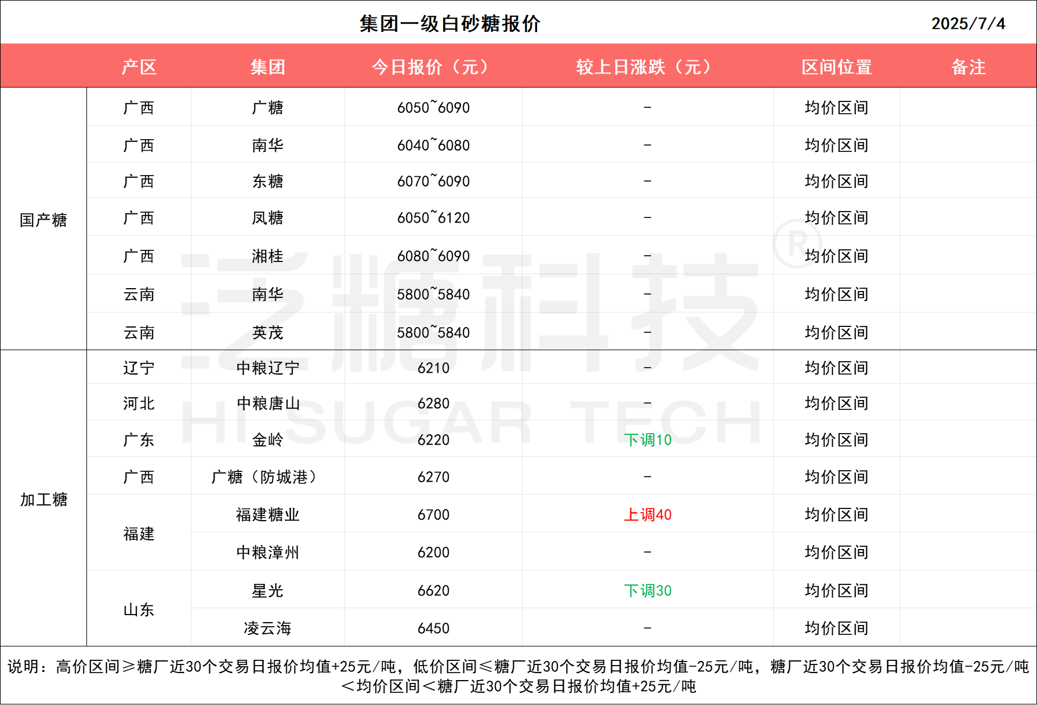Image resolution: width=1037 pixels, height=705 pixels.
Task: Select the 6700 price of 福建糖业
Action: pos(433,515)
